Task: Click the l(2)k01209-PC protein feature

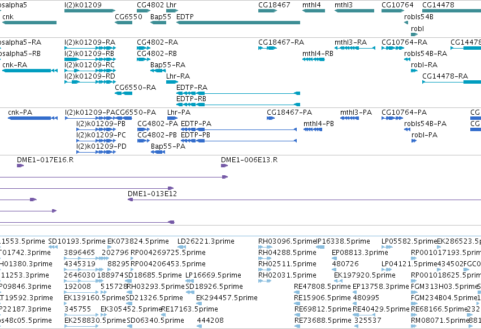Action: click(x=96, y=141)
